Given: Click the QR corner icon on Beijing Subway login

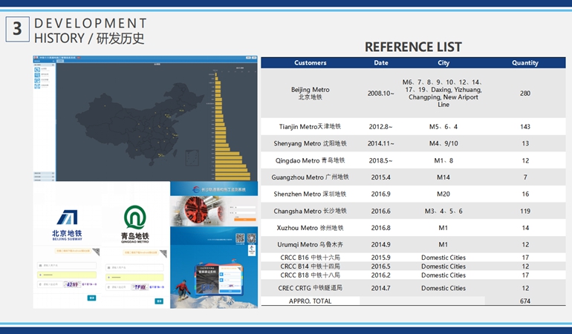Looking at the screenshot, I should [x=97, y=252].
